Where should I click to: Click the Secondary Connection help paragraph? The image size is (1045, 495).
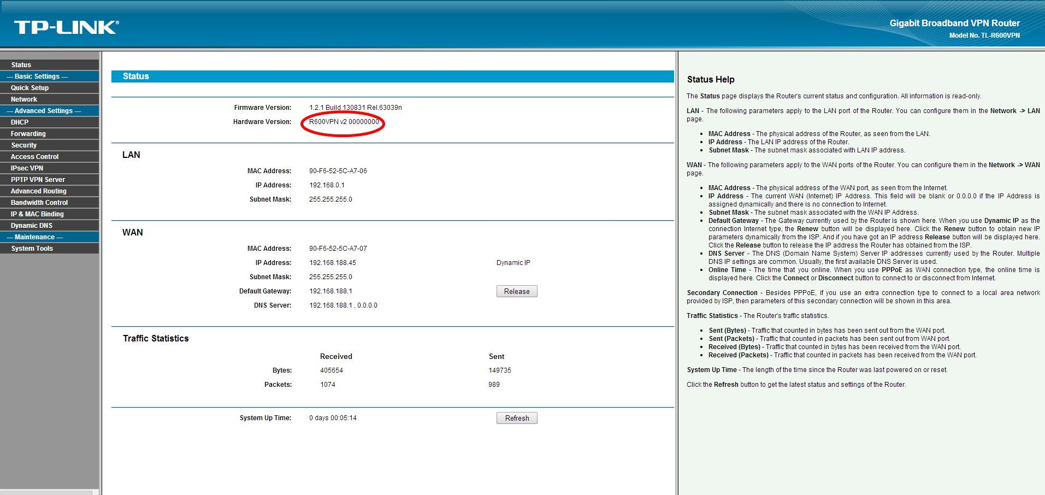coord(863,297)
